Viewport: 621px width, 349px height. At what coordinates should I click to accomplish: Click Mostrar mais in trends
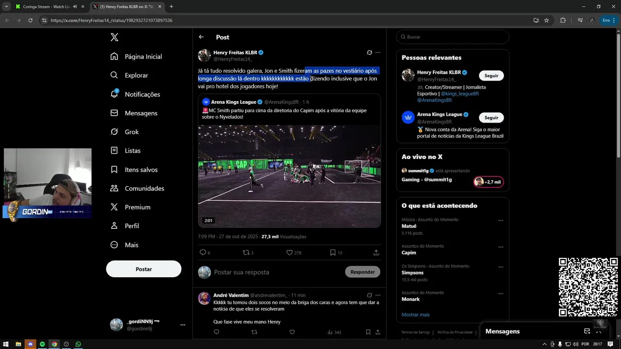415,315
